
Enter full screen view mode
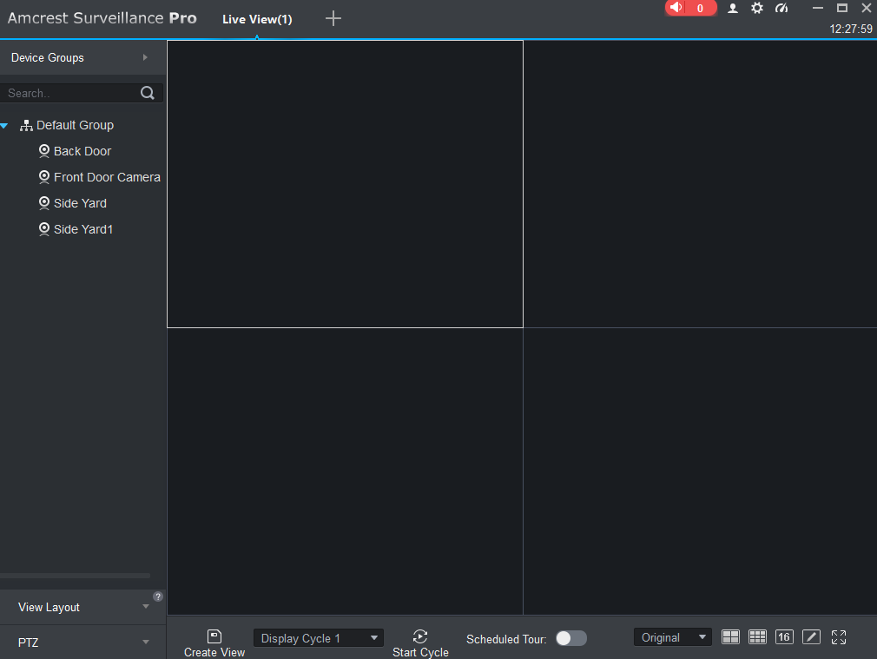pos(839,637)
